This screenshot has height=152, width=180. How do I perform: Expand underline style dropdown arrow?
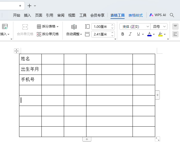tap(143, 34)
